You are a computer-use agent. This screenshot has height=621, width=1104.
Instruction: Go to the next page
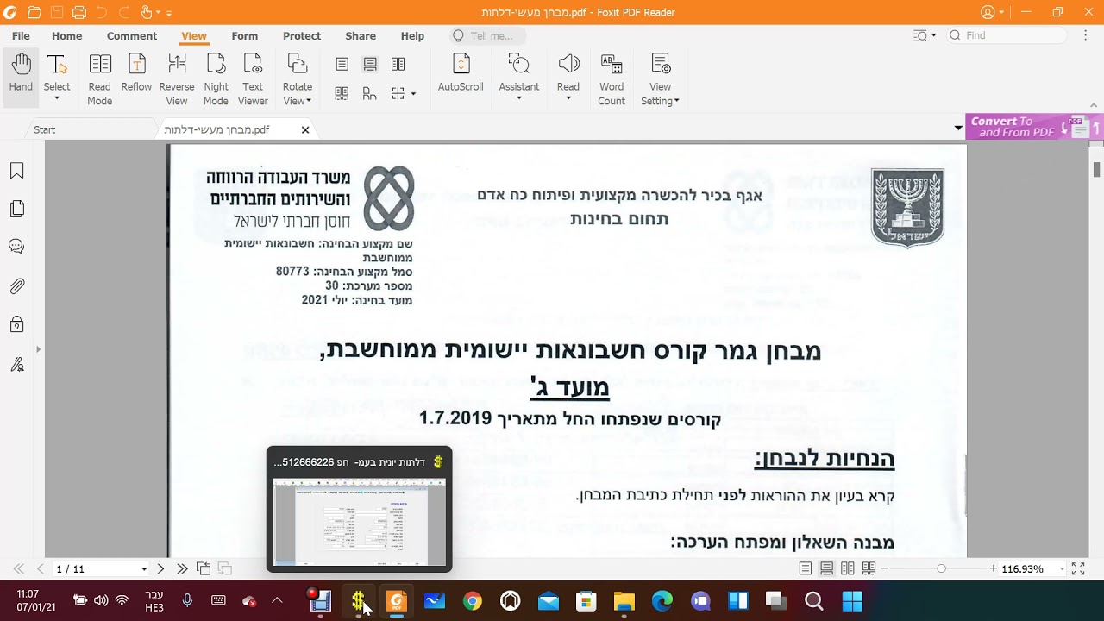160,569
